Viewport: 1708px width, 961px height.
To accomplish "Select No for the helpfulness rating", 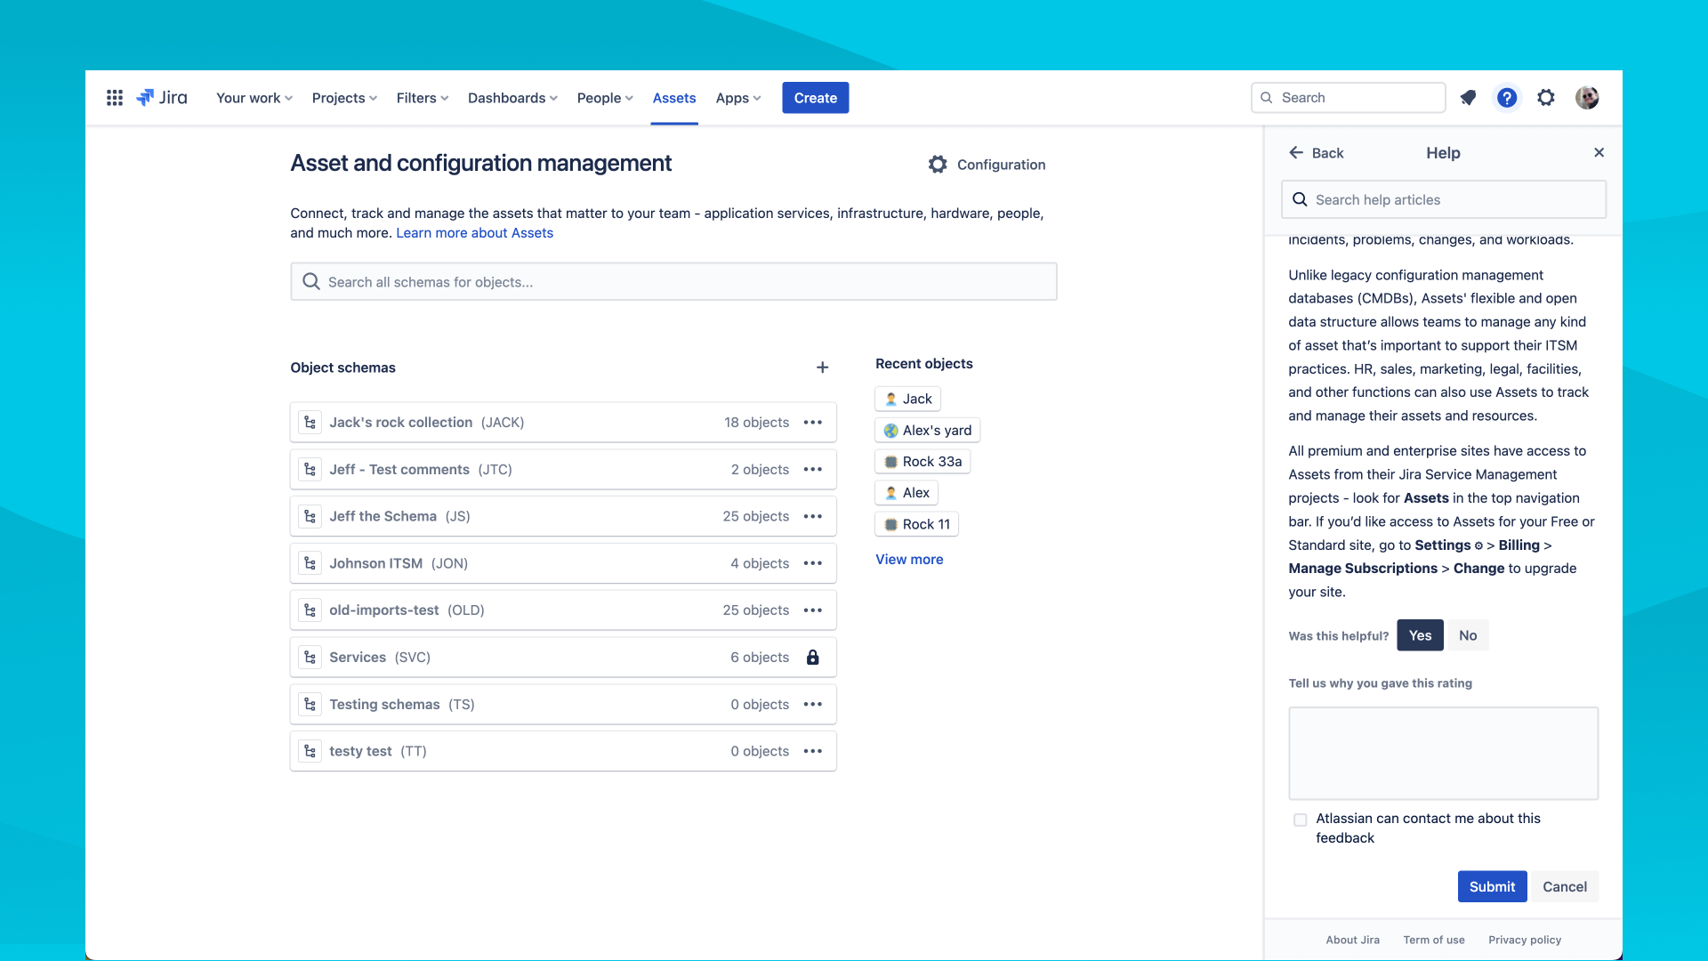I will coord(1468,635).
